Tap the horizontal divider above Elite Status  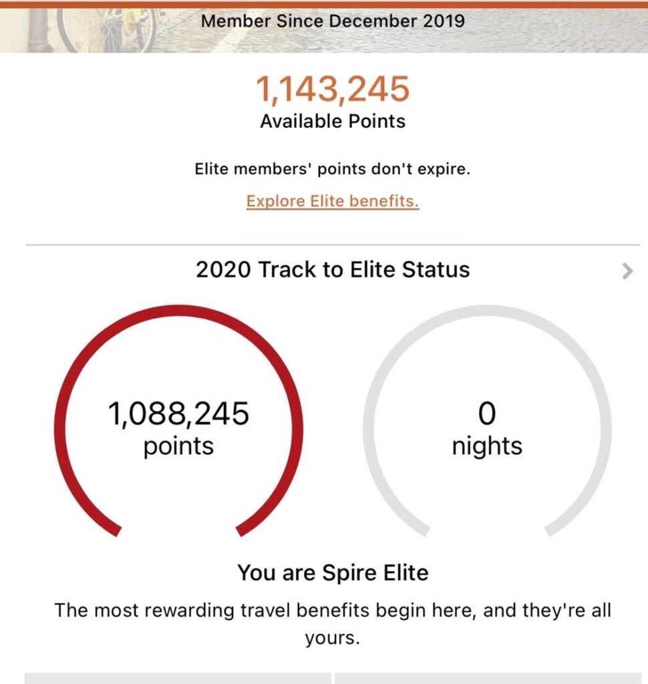click(333, 245)
